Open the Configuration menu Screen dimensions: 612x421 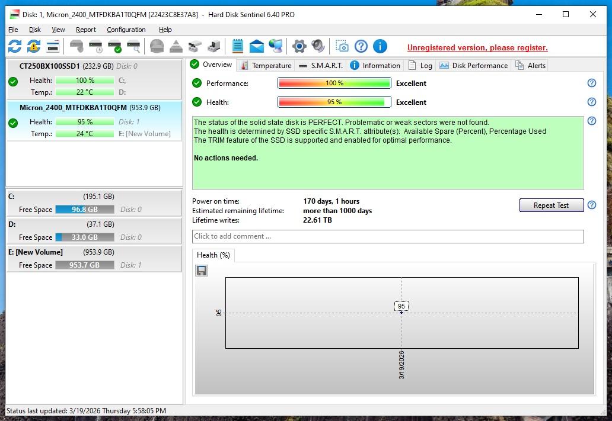126,30
